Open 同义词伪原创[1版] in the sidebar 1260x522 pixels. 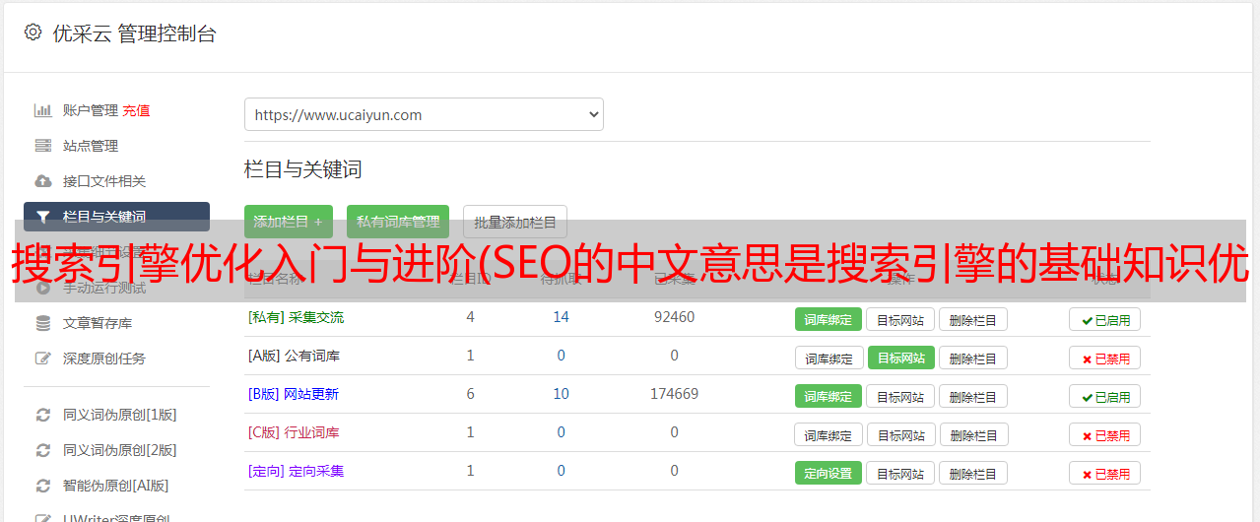click(120, 415)
